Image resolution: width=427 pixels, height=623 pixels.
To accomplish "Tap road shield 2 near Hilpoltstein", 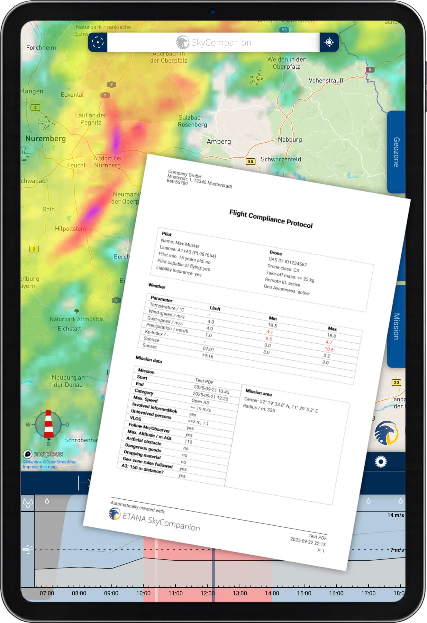I will click(x=34, y=249).
